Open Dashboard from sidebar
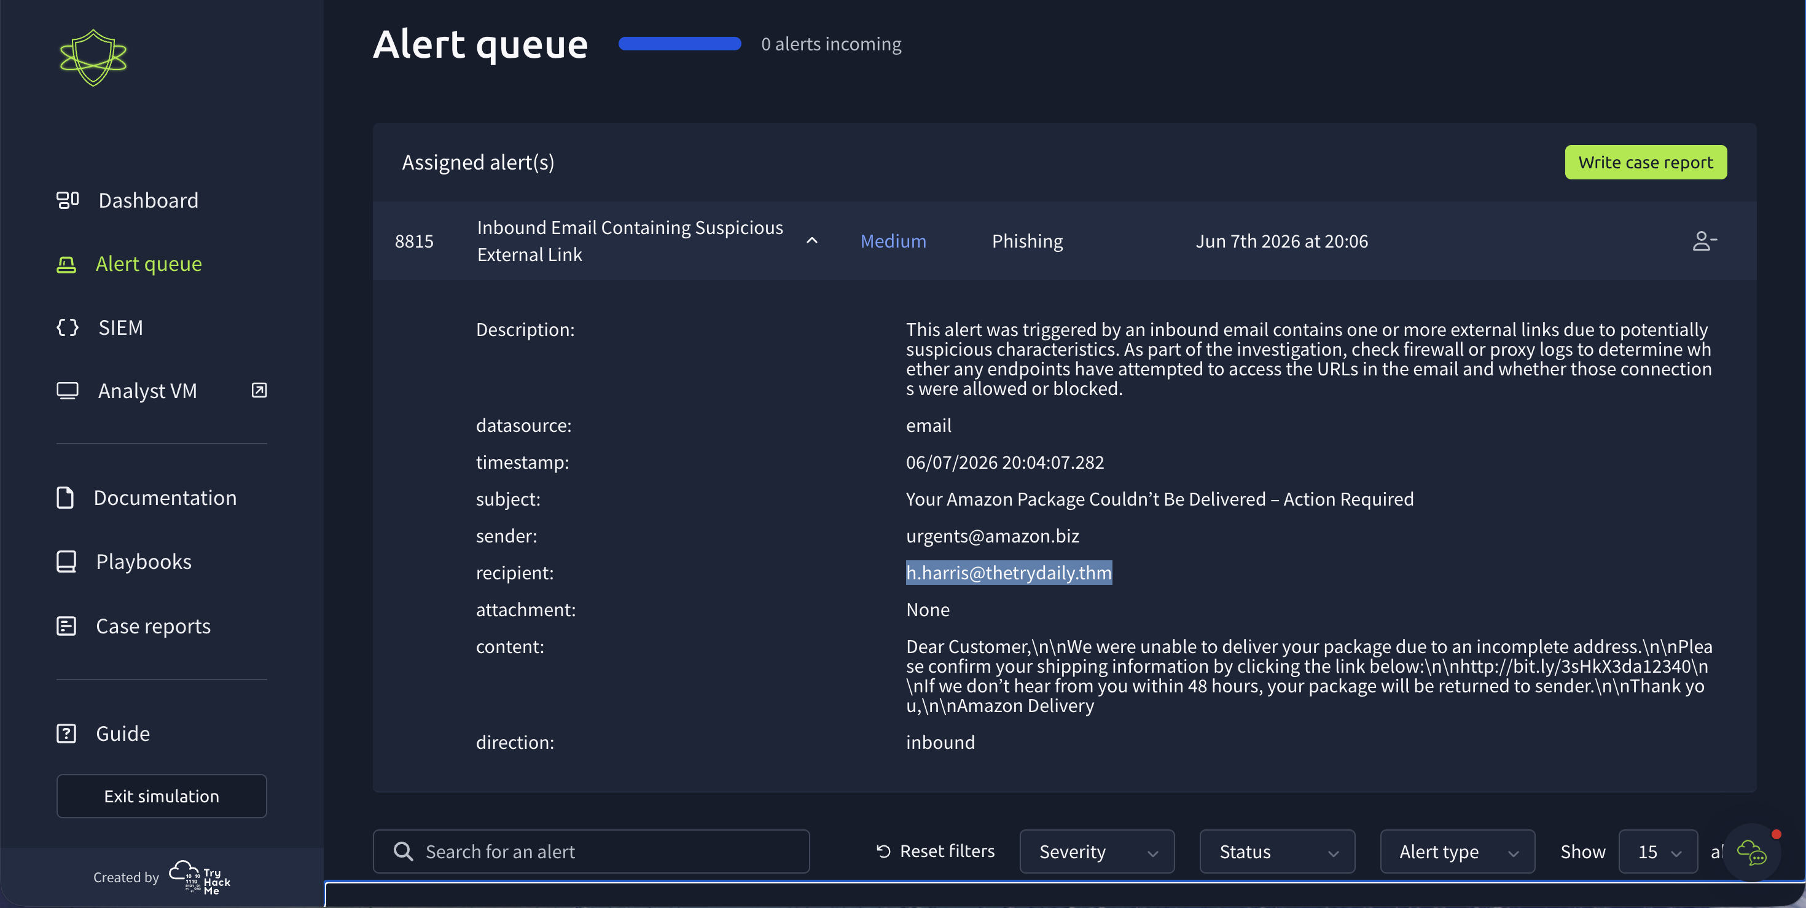Viewport: 1806px width, 908px height. coord(149,200)
